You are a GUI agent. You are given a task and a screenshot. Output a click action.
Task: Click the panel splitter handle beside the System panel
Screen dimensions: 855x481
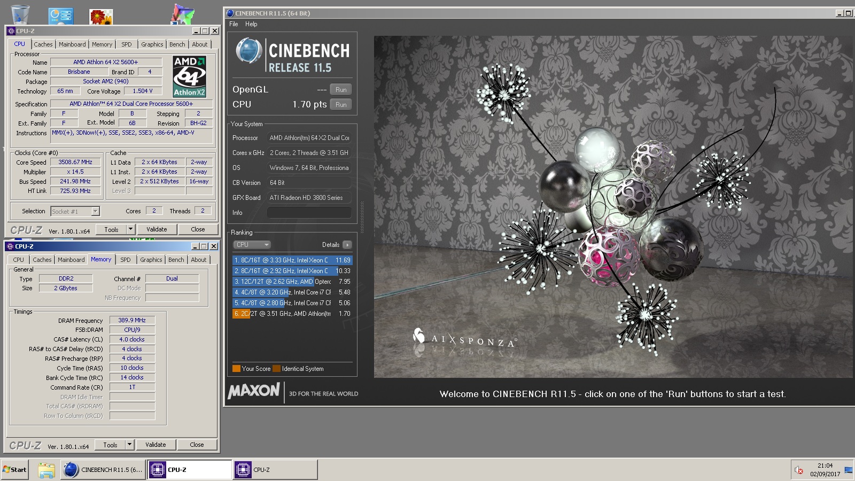click(x=362, y=218)
